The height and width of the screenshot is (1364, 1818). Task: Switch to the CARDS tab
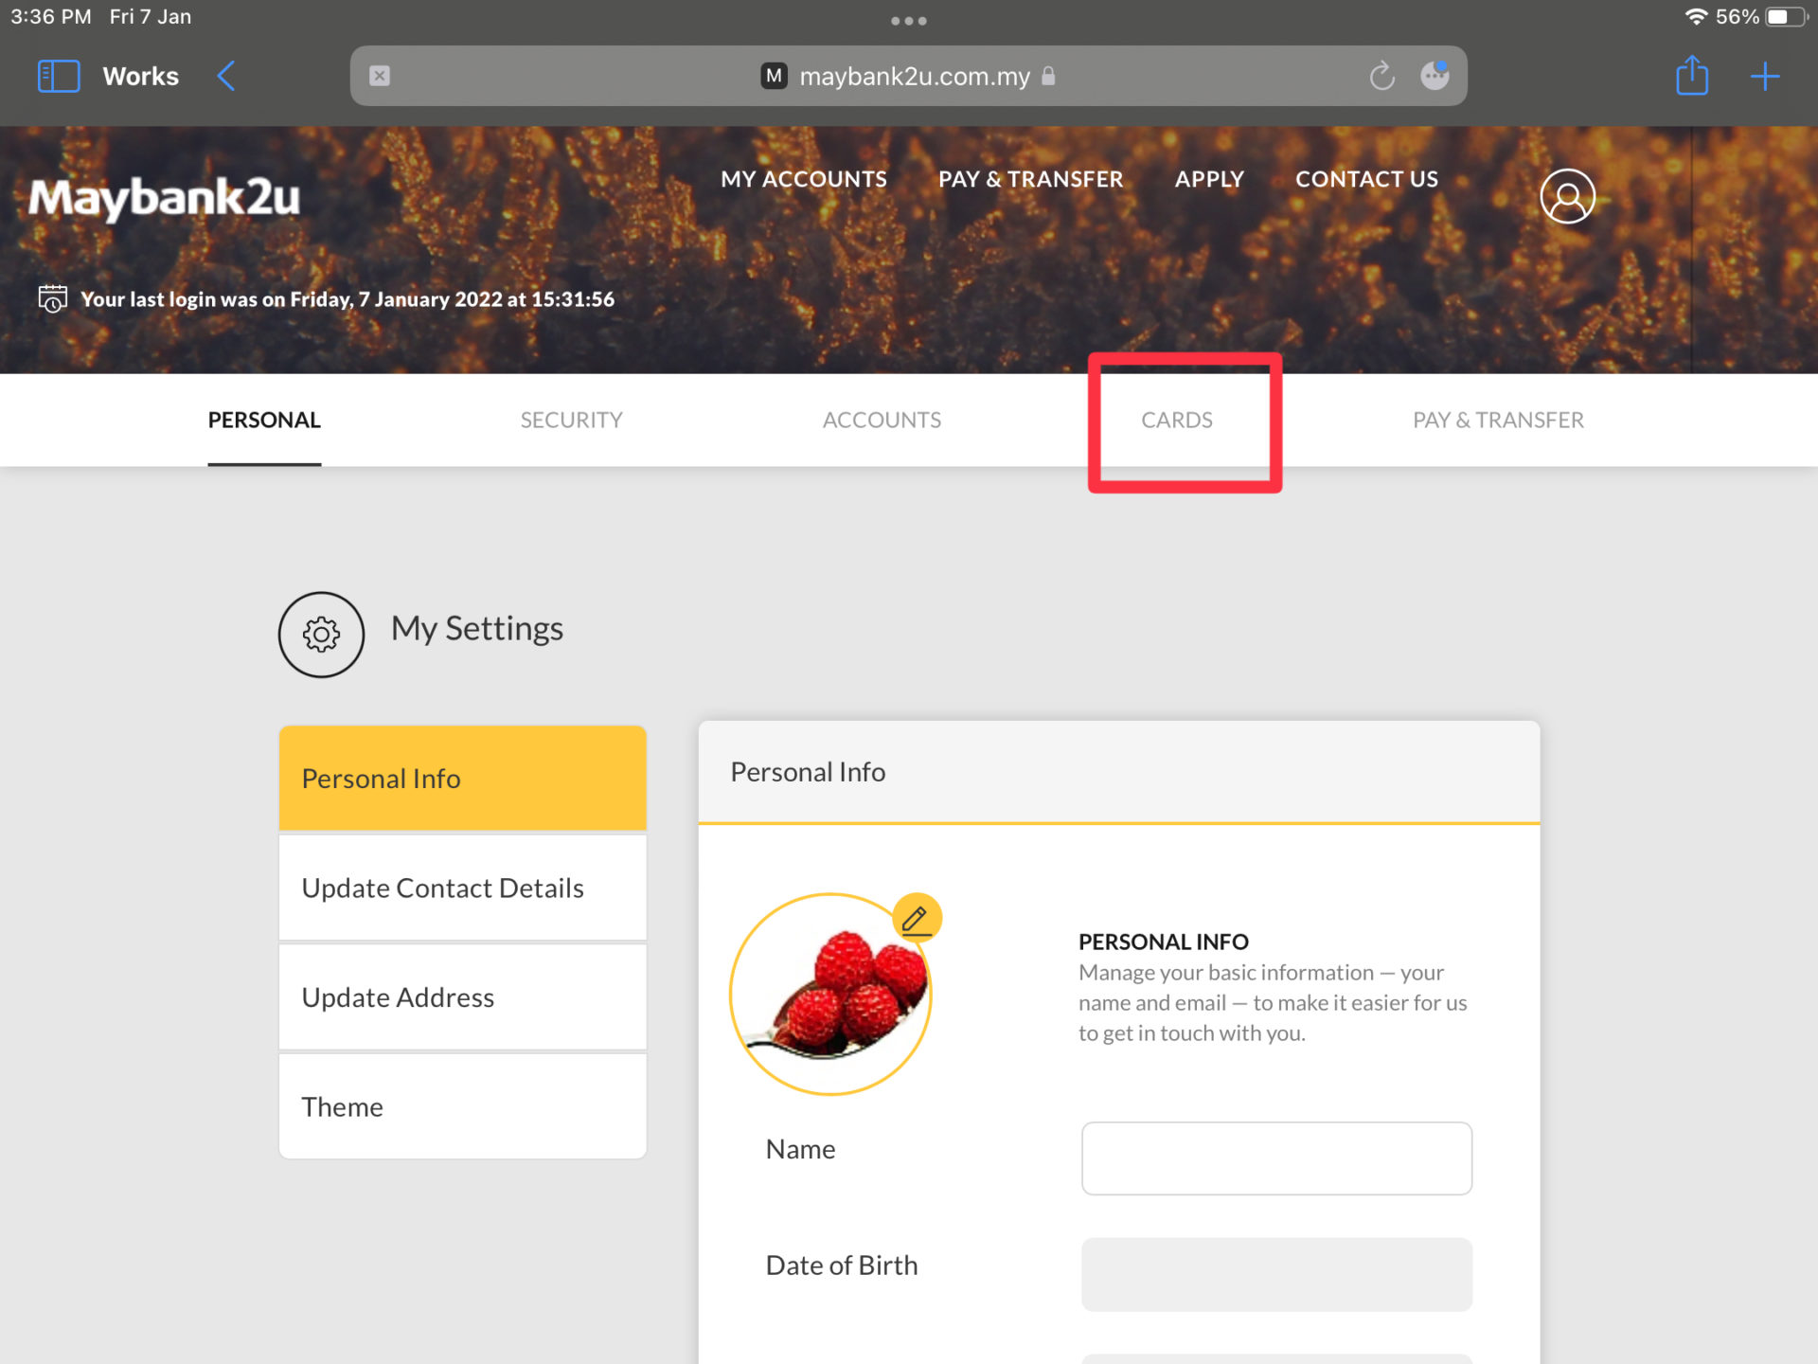click(x=1176, y=420)
